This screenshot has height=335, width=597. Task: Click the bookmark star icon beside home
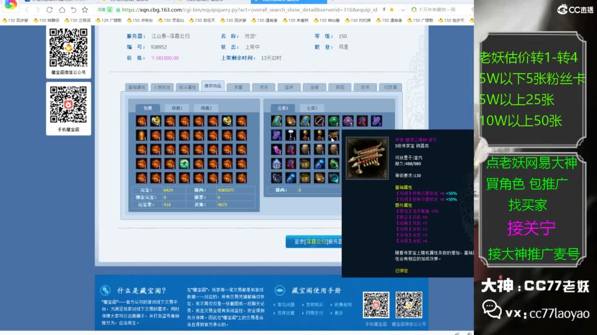coord(84,10)
